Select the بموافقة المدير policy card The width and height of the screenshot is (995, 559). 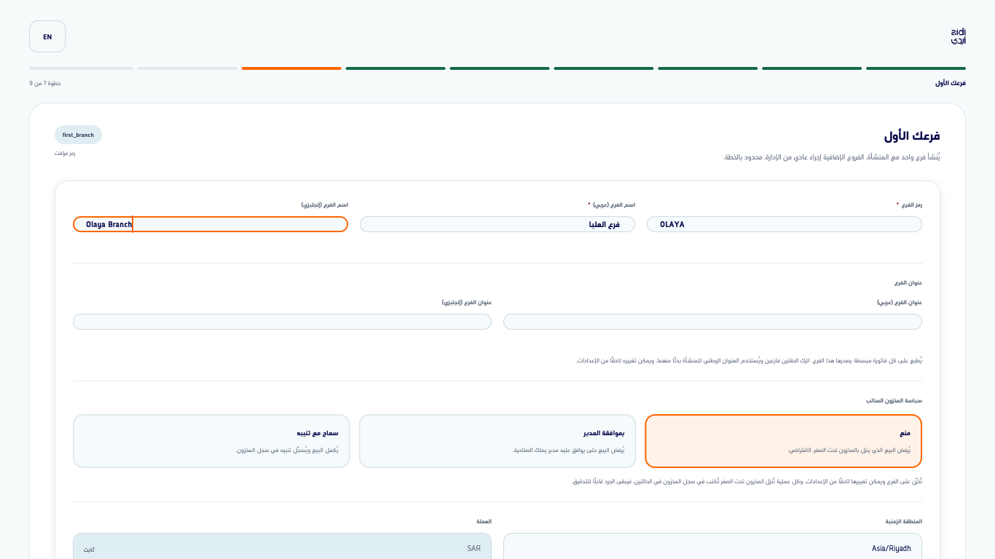497,441
